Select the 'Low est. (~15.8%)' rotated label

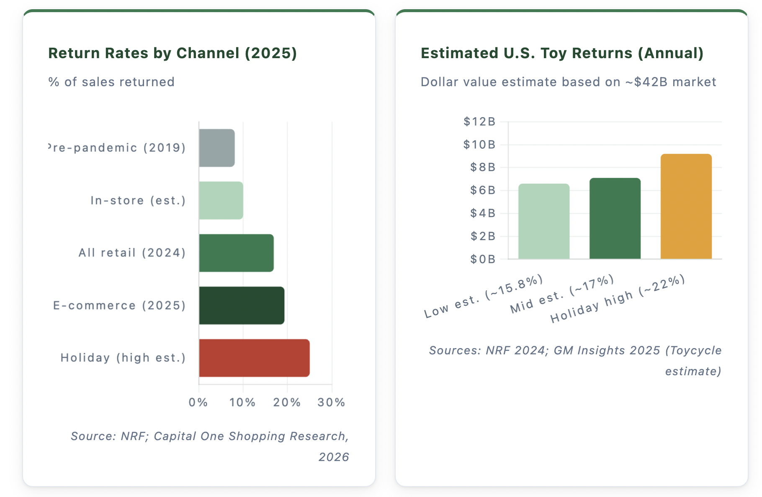[483, 297]
